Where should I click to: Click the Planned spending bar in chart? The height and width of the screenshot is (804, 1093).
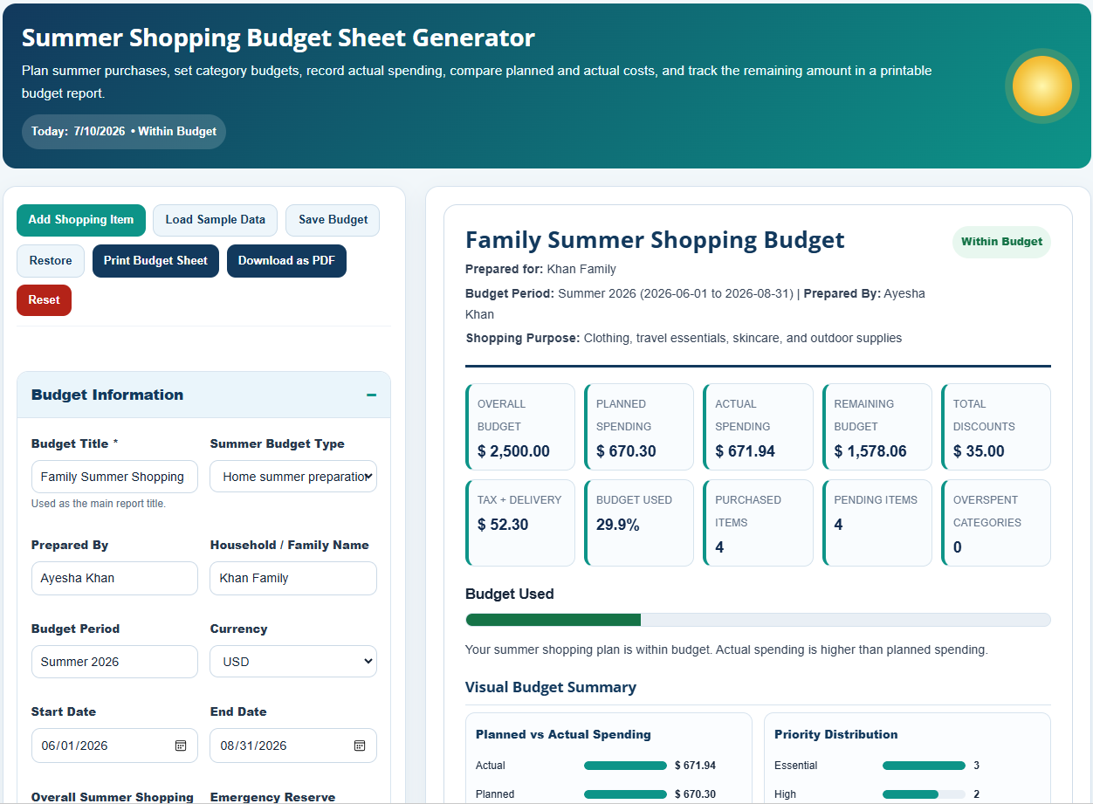[625, 794]
